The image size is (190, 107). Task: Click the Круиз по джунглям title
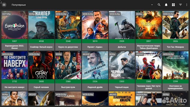pyautogui.click(x=68, y=47)
